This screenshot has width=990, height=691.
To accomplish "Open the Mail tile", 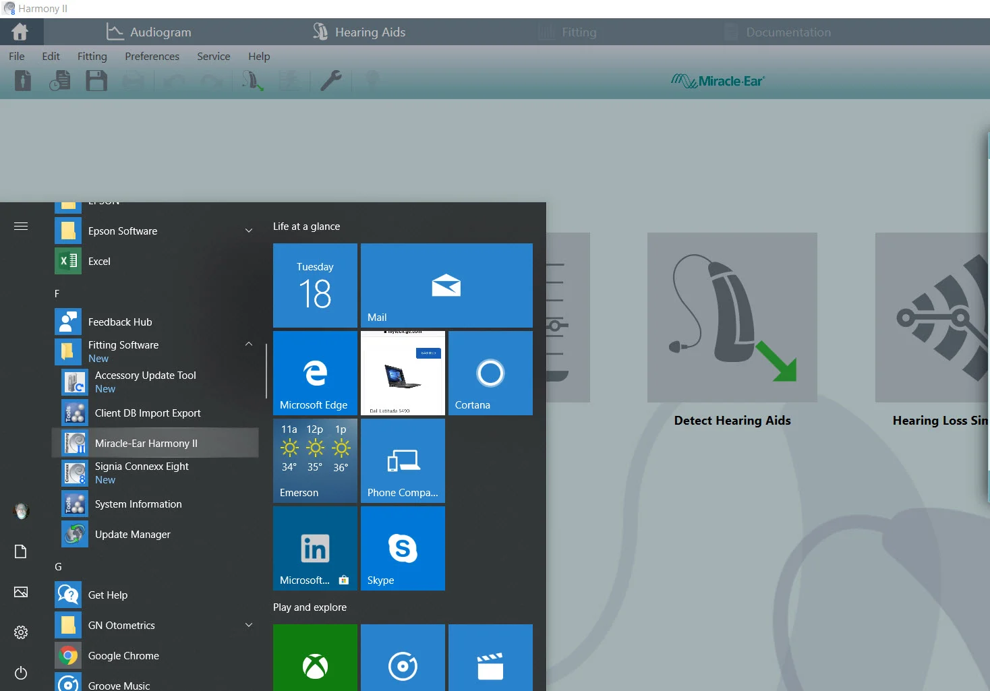I will point(446,285).
